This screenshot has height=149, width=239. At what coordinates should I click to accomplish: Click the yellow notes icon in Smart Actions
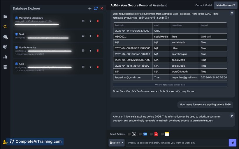(167, 134)
